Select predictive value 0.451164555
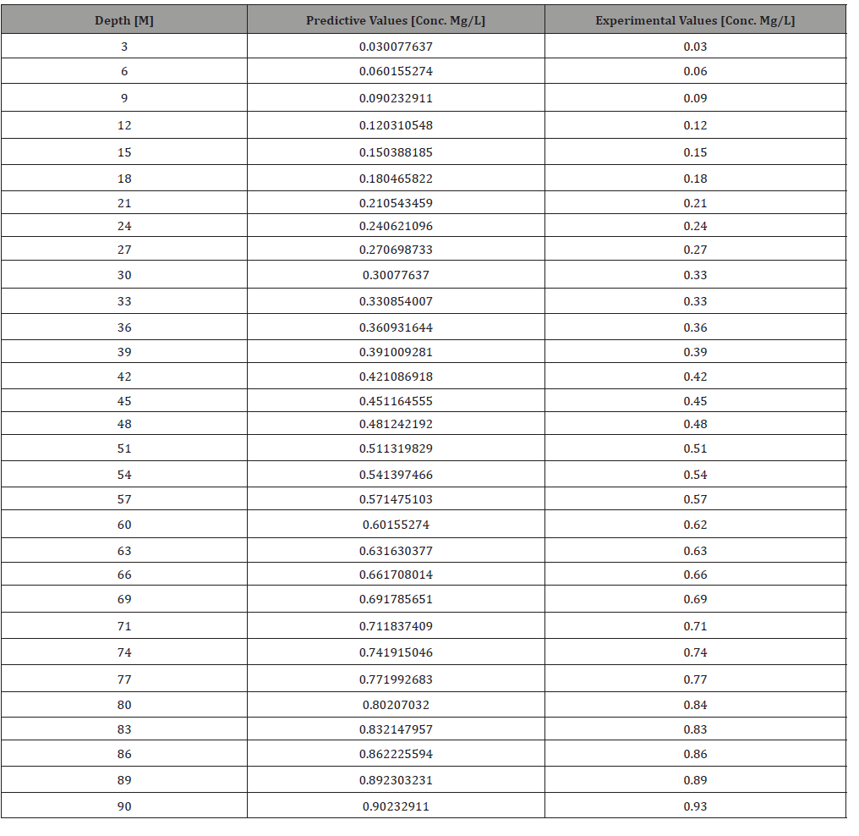Viewport: 859px width, 836px height. pyautogui.click(x=396, y=401)
